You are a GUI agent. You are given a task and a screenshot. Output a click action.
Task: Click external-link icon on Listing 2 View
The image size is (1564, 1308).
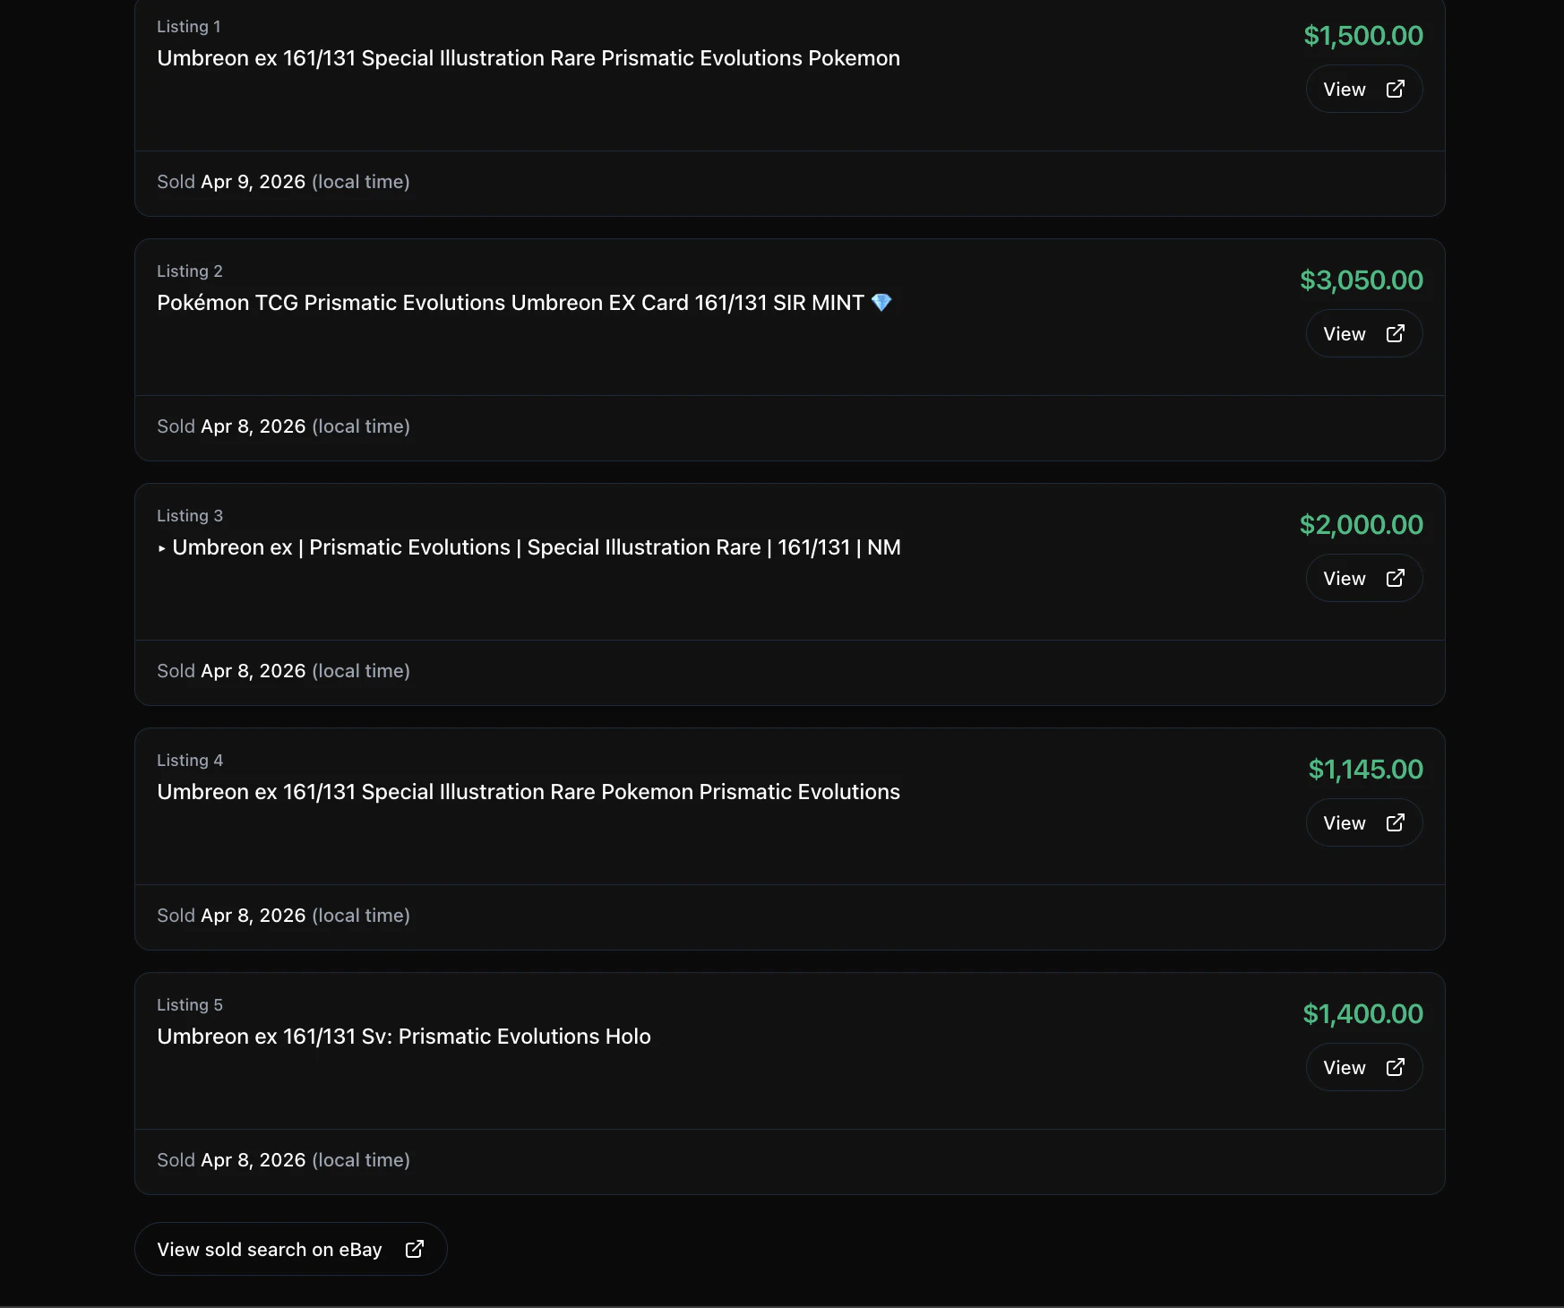1395,333
